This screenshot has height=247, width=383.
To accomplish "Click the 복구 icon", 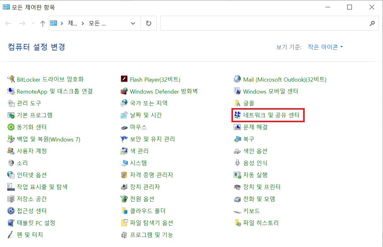I will [x=237, y=139].
